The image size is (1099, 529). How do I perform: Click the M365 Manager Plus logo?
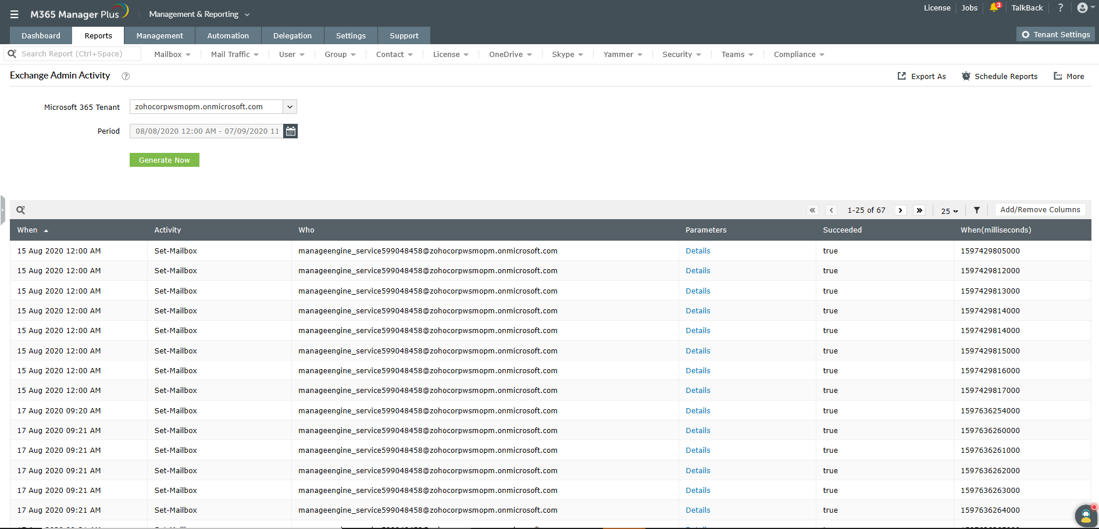click(x=79, y=13)
